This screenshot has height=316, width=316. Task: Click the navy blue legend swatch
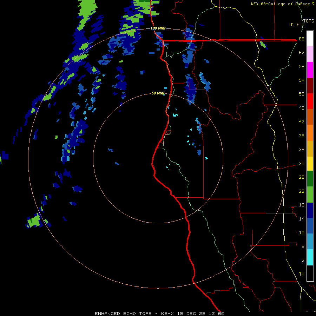pos(310,211)
